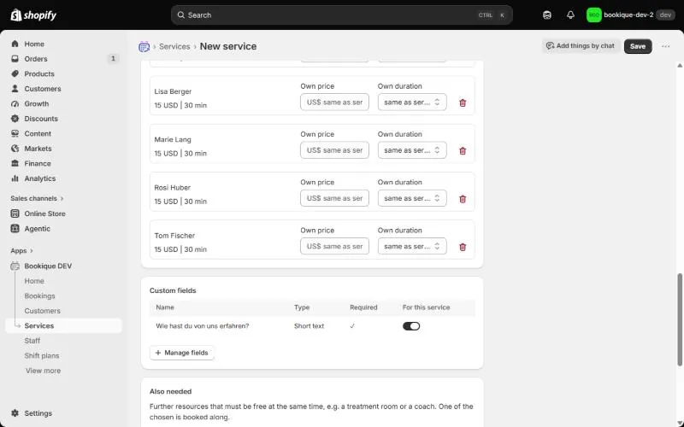684x427 pixels.
Task: Click the Manage fields button
Action: pos(182,353)
